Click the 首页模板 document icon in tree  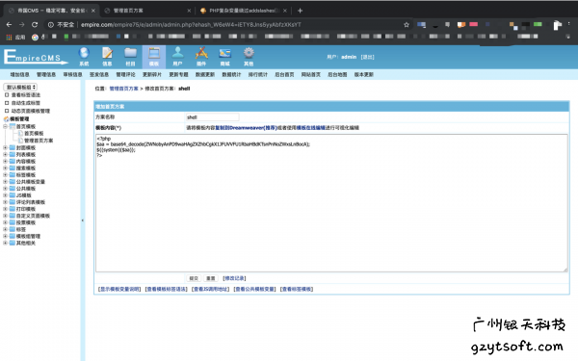[21, 134]
